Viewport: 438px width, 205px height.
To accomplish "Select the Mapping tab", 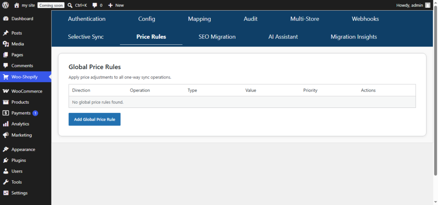I will 199,19.
